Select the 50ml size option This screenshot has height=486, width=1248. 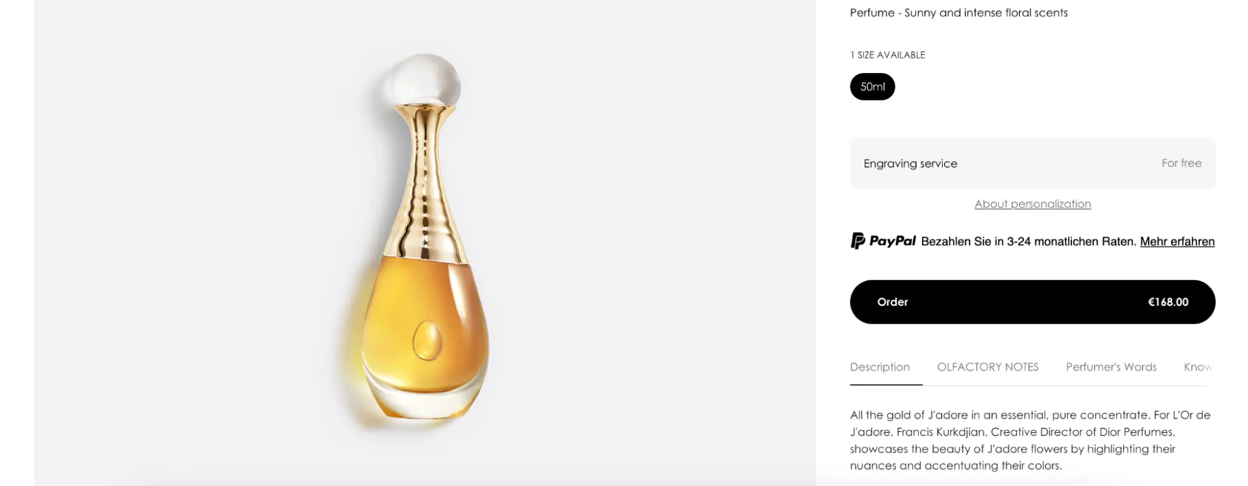point(872,87)
